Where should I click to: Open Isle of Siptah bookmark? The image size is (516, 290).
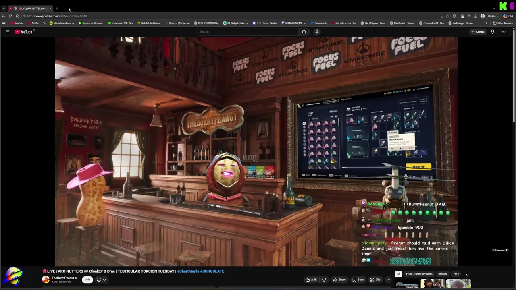tap(373, 23)
